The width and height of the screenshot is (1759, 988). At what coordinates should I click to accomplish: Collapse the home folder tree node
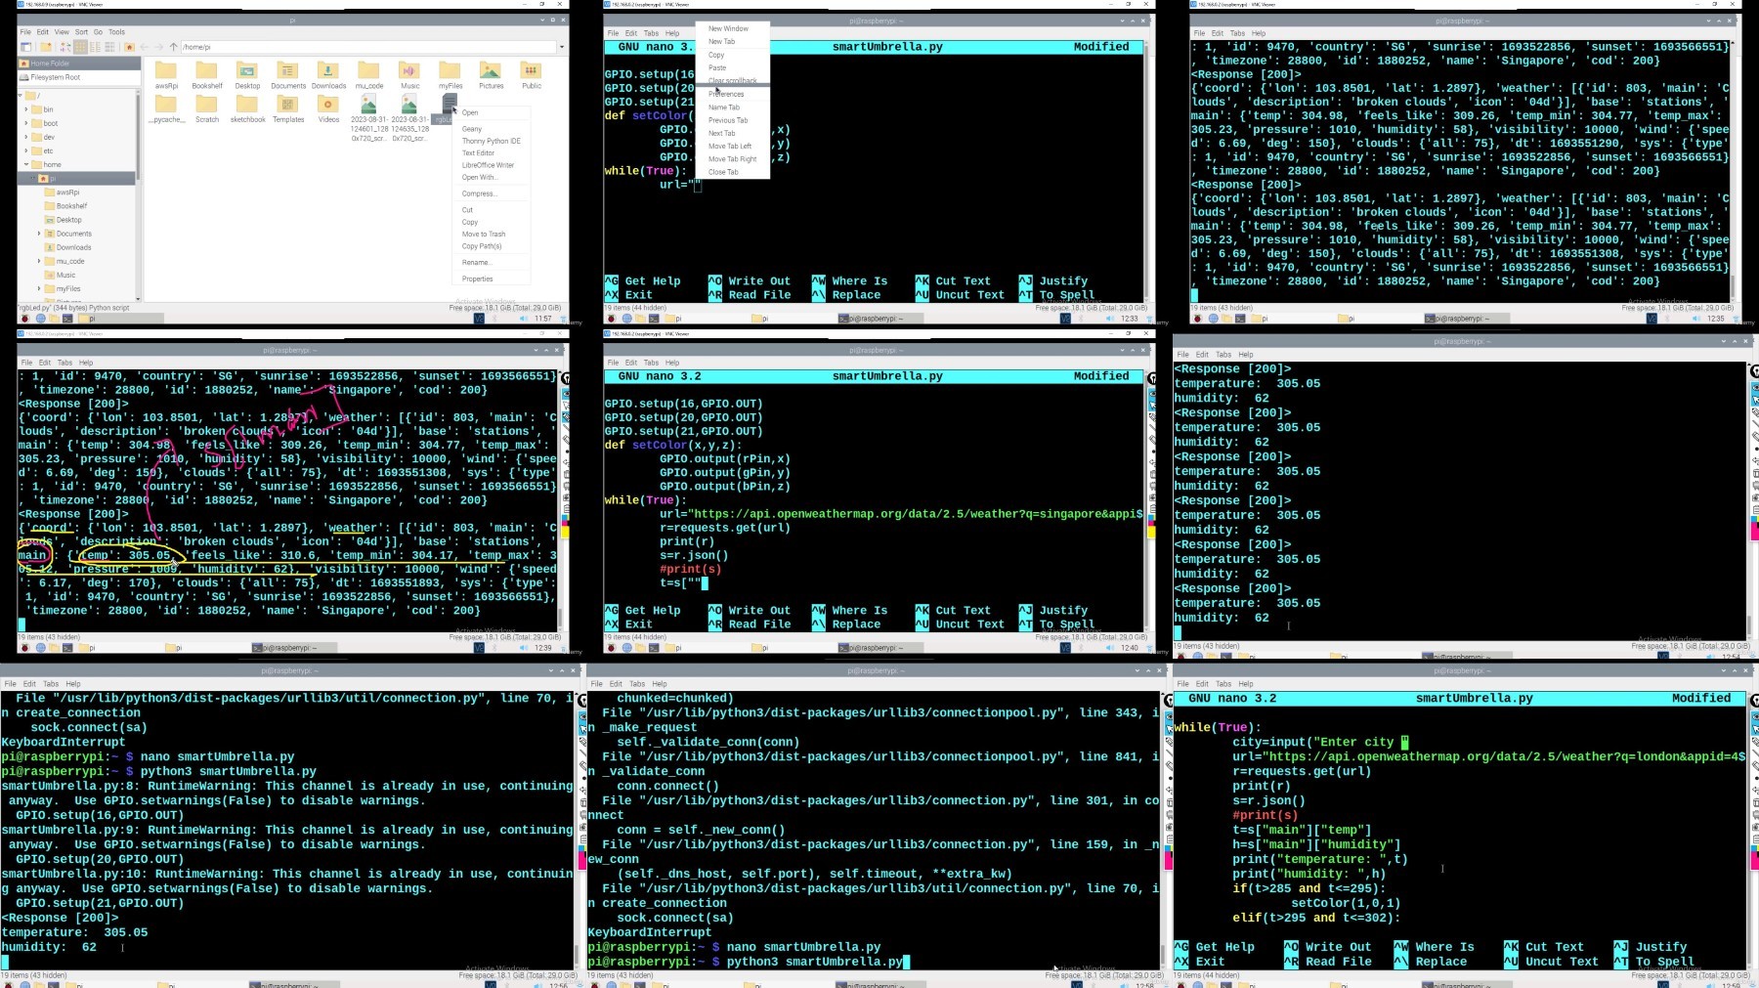[26, 164]
